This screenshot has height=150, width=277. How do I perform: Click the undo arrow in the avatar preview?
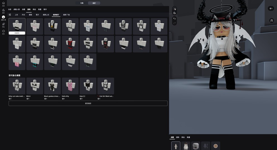tap(174, 19)
